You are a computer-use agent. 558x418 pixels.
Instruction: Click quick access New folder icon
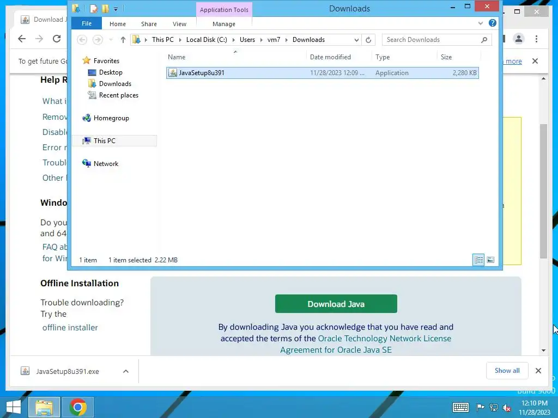point(105,9)
